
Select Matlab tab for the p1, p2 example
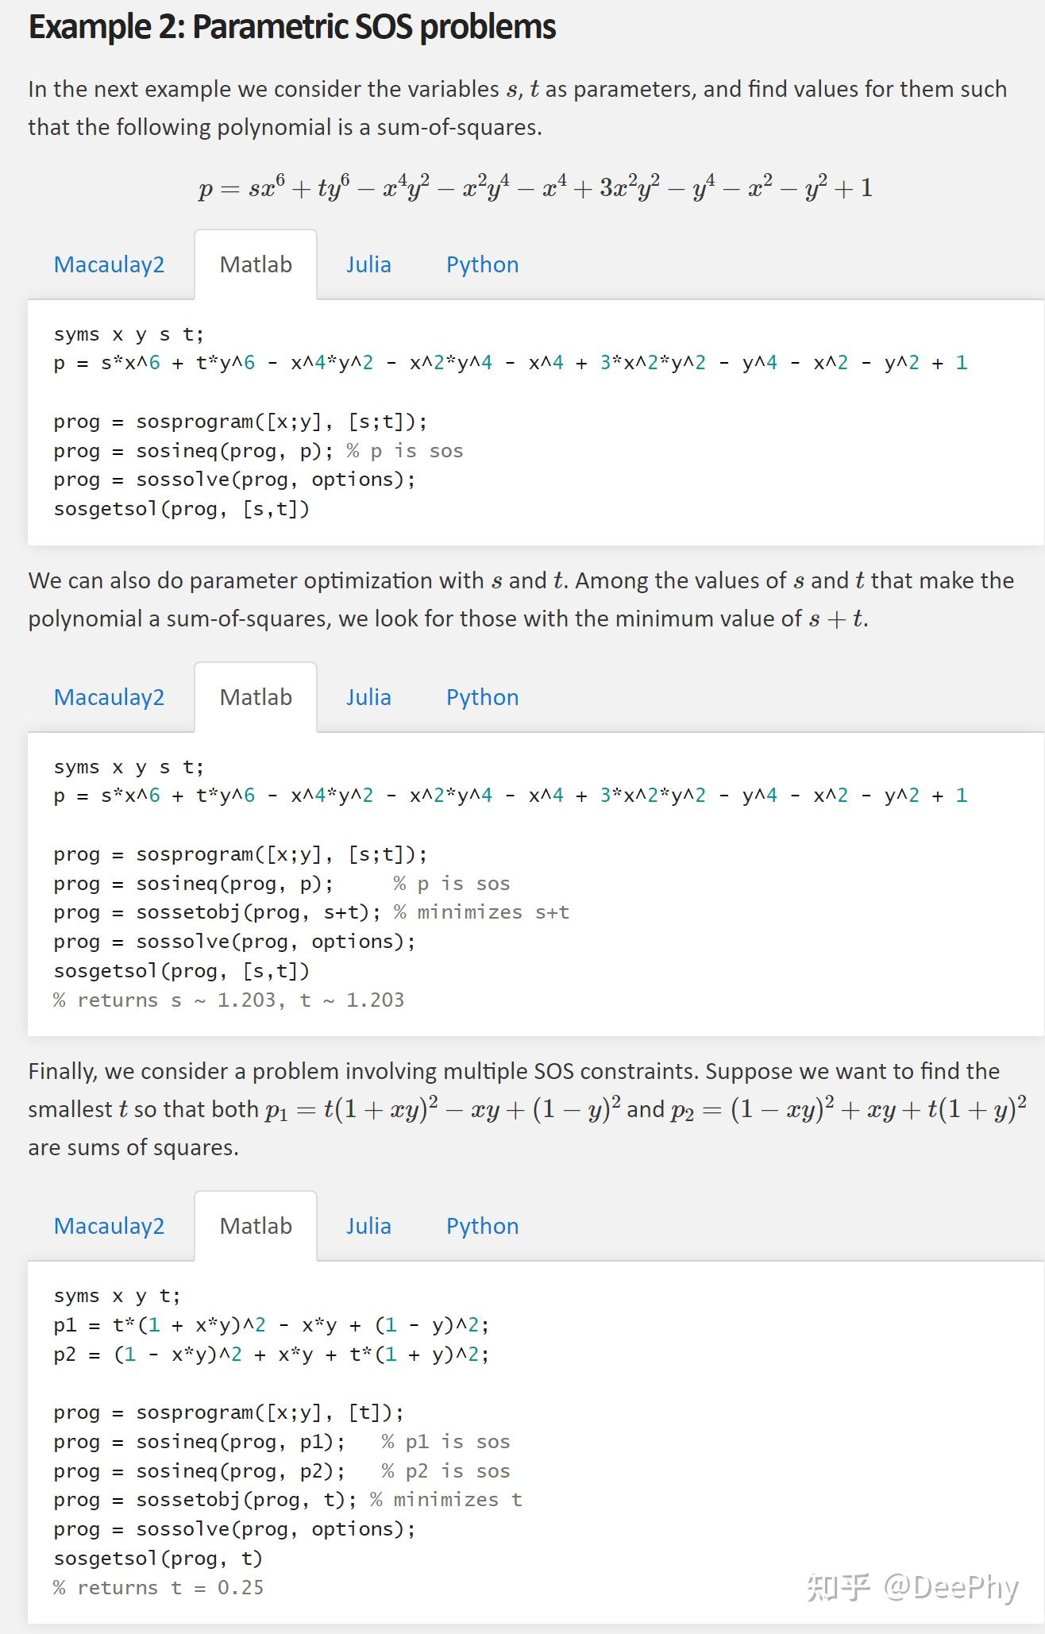tap(256, 1226)
